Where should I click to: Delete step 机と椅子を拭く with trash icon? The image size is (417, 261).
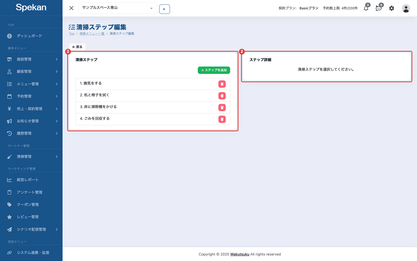[222, 96]
